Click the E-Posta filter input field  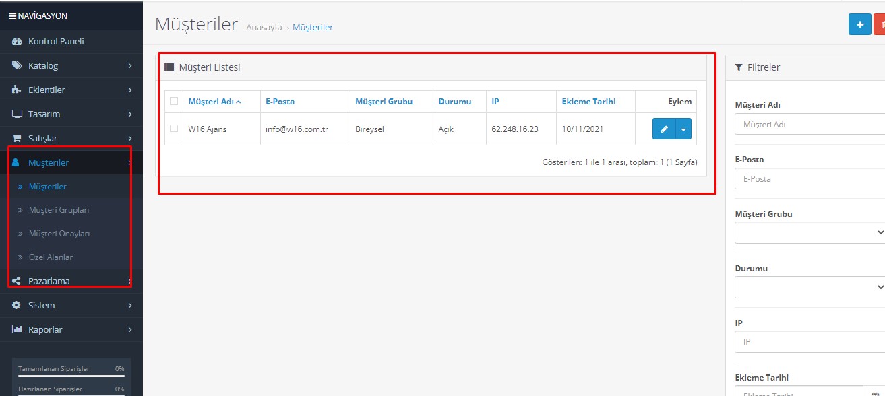[x=810, y=179]
